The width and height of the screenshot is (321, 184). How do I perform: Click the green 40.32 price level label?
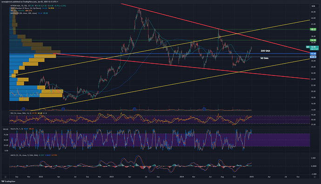313,29
